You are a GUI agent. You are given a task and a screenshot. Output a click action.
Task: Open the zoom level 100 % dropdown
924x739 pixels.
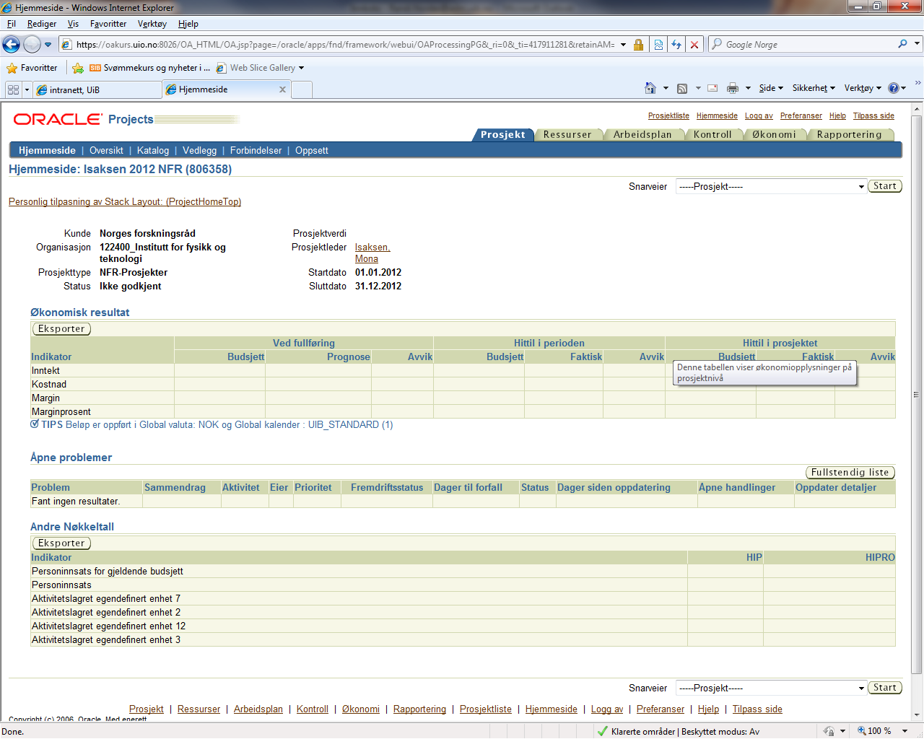pos(905,731)
